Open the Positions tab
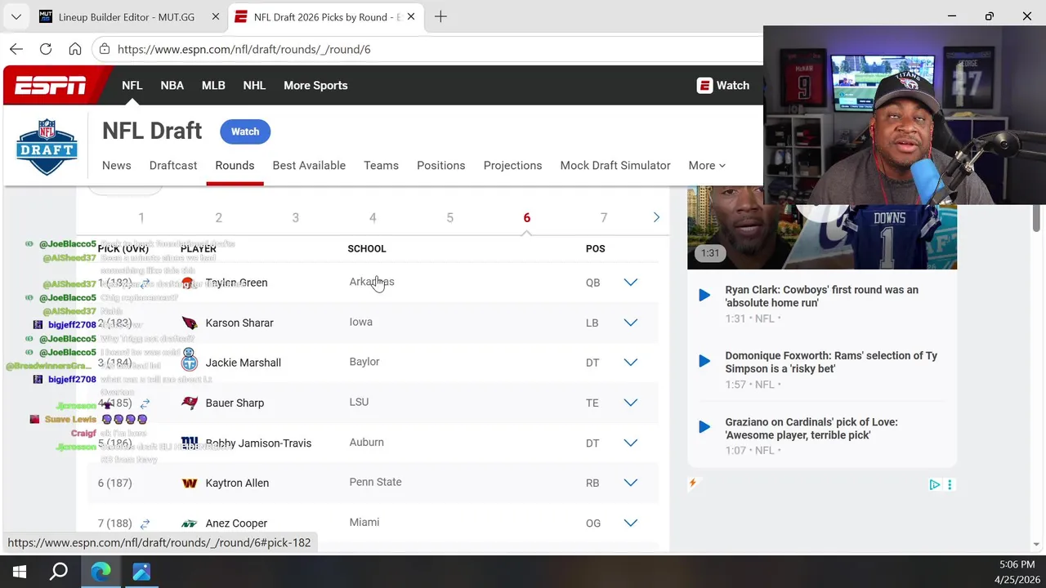1046x588 pixels. (441, 165)
